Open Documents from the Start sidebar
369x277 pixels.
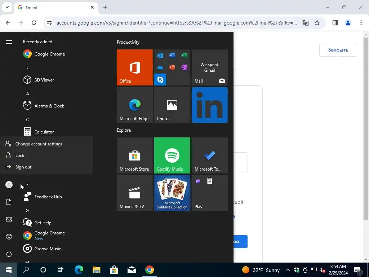[9, 202]
